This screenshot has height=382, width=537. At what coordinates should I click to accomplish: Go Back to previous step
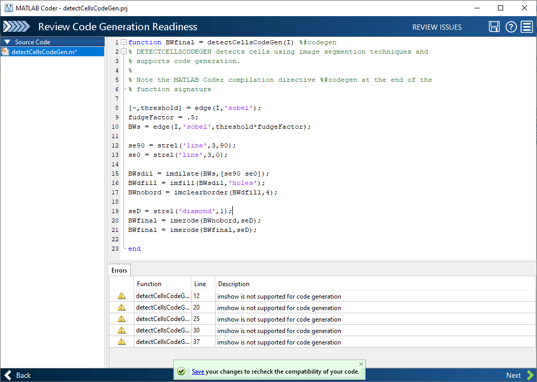point(18,375)
